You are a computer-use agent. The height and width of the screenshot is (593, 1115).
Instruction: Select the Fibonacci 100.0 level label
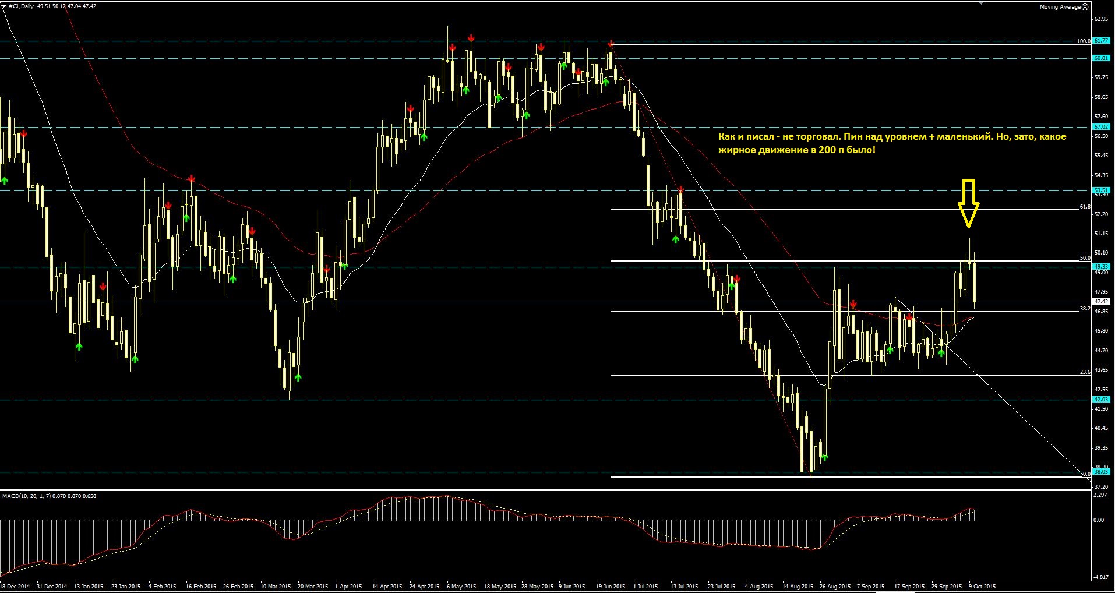(x=1084, y=41)
